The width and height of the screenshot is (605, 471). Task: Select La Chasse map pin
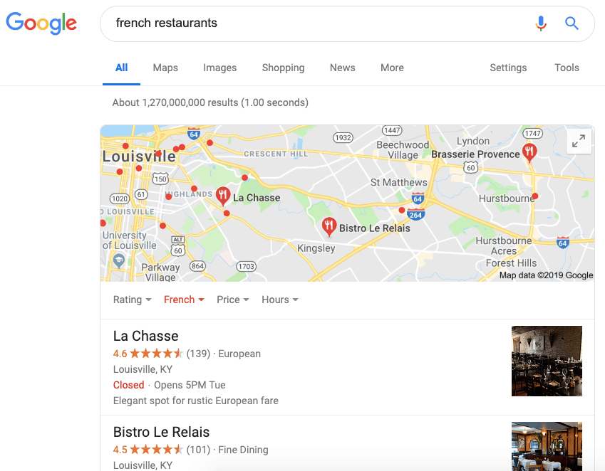click(x=223, y=196)
